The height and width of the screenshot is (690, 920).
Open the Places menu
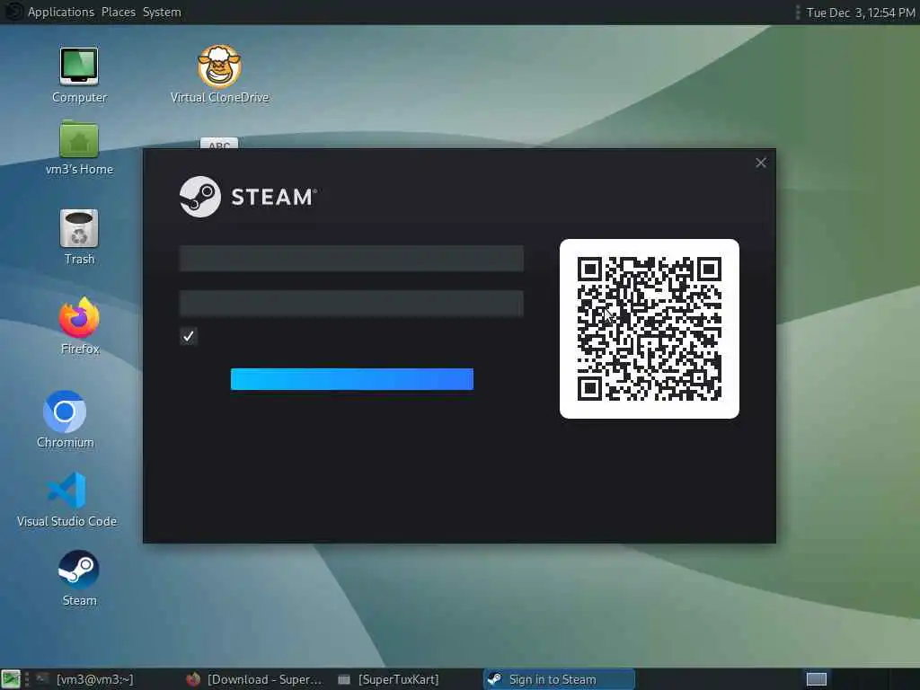click(119, 13)
